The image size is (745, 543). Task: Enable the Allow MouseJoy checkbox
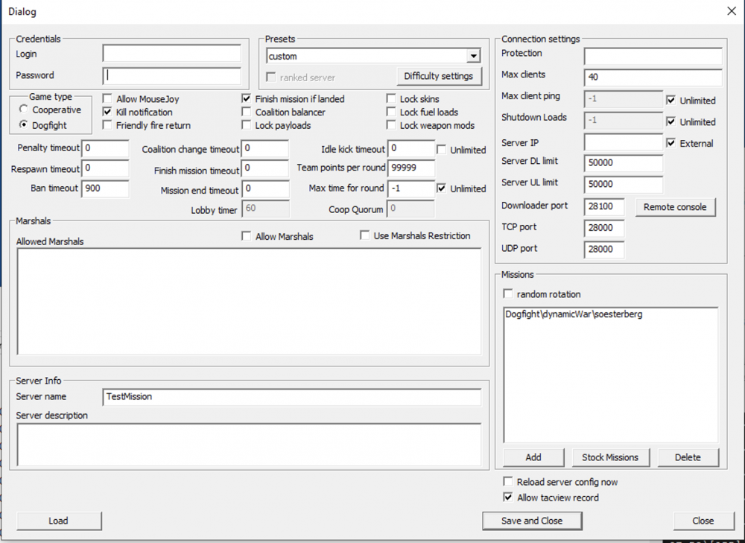[x=107, y=98]
